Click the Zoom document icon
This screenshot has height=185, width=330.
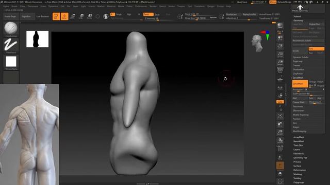tap(280, 46)
